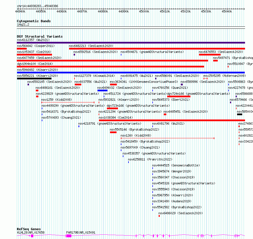Open nsv3555943 (Chaisson2019) label
This screenshot has height=239, width=253.
tap(173, 189)
